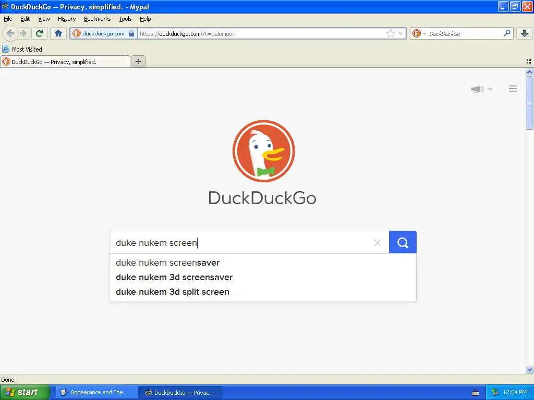This screenshot has width=534, height=400.
Task: Click the keyboard icon in taskbar
Action: pos(476,393)
